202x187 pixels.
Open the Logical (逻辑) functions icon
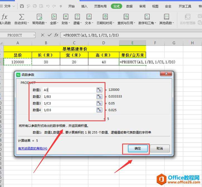coord(77,17)
